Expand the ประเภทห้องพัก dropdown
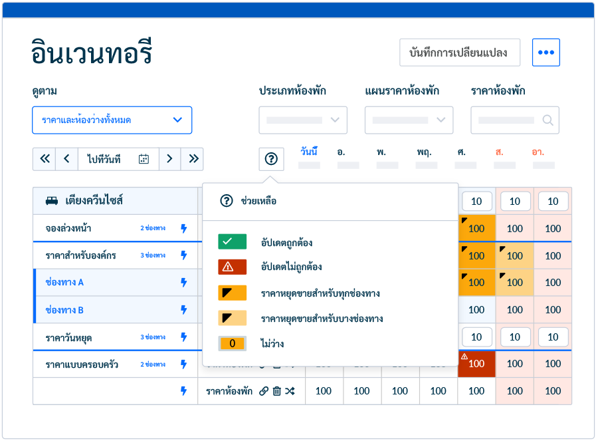The width and height of the screenshot is (598, 441). click(302, 120)
